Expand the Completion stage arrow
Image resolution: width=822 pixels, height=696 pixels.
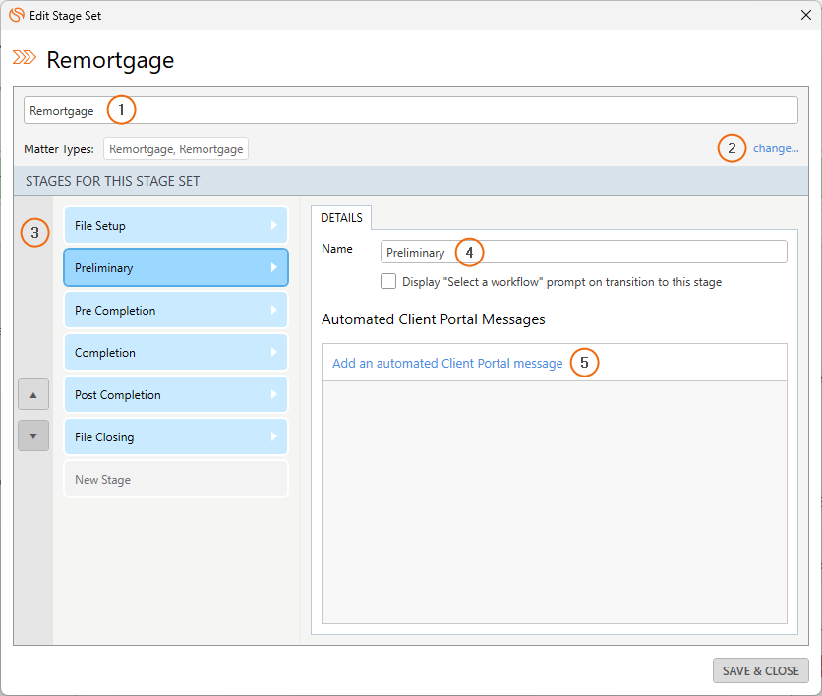click(x=274, y=353)
